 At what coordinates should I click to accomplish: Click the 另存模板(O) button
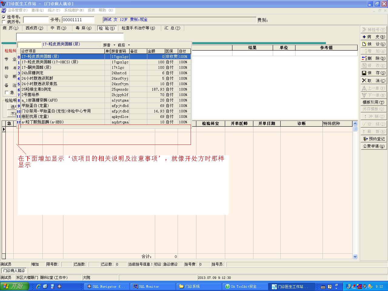[x=373, y=109]
